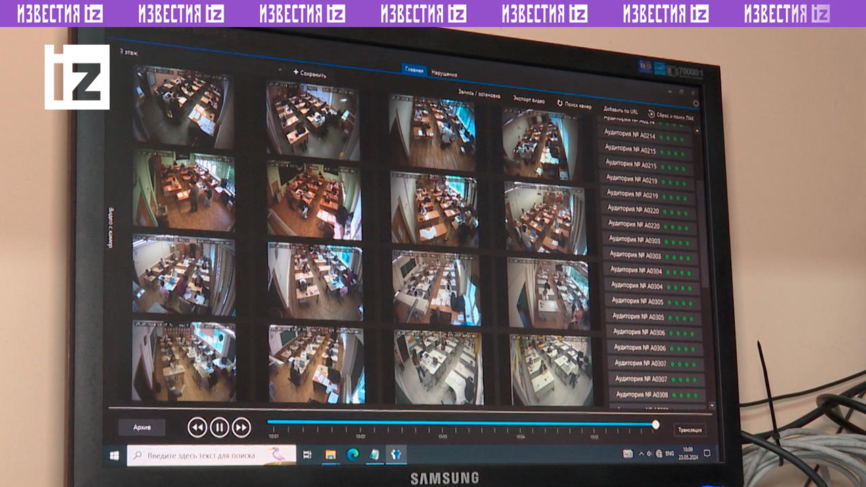Show hidden tray icons chevron
The width and height of the screenshot is (866, 487).
click(641, 454)
